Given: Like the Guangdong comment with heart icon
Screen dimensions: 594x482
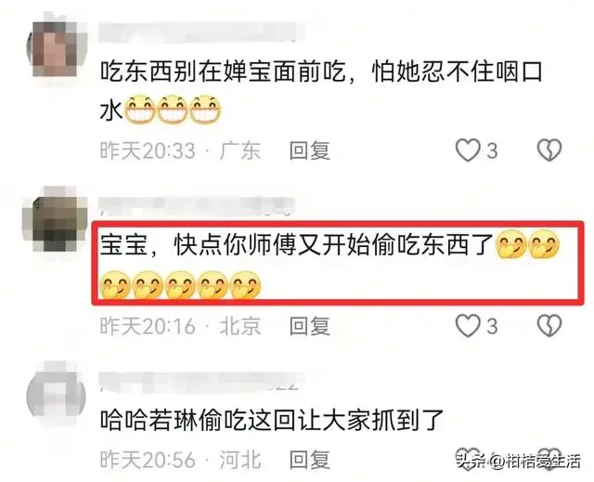Looking at the screenshot, I should point(468,150).
